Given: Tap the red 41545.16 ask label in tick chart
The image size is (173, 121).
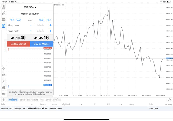Looking at the screenshot, I should point(48,48).
